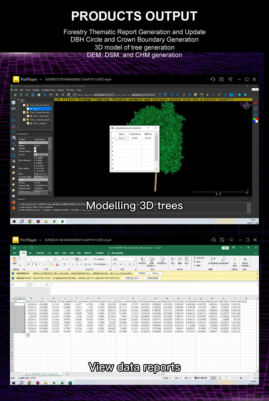This screenshot has width=269, height=401.
Task: Click the red font color button in Excel ribbon
Action: click(x=57, y=264)
